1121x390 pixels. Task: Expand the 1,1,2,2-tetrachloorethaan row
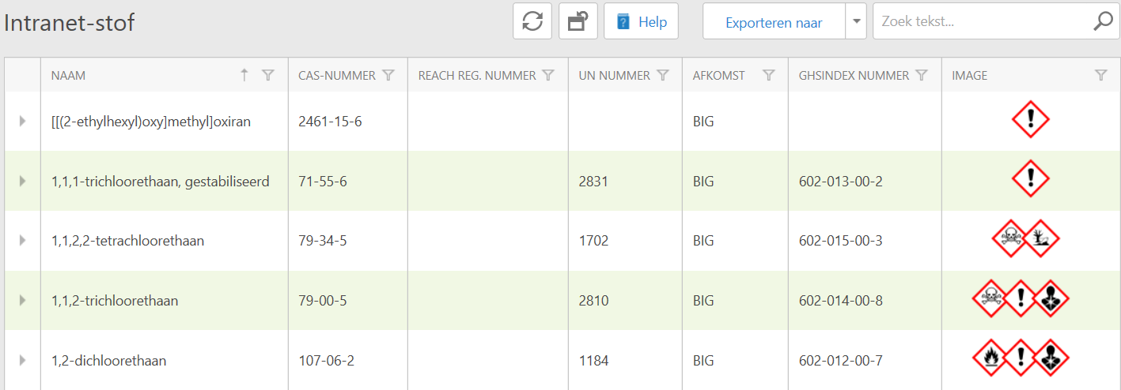coord(22,241)
